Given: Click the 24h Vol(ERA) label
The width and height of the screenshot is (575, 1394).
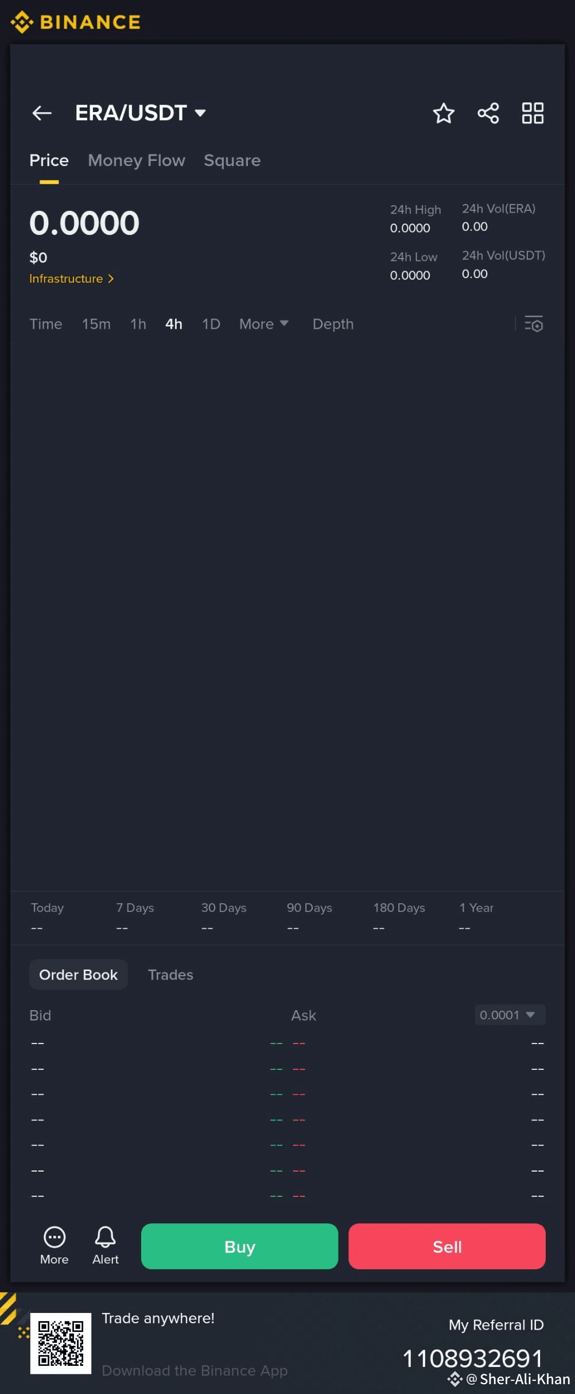Looking at the screenshot, I should pyautogui.click(x=499, y=209).
